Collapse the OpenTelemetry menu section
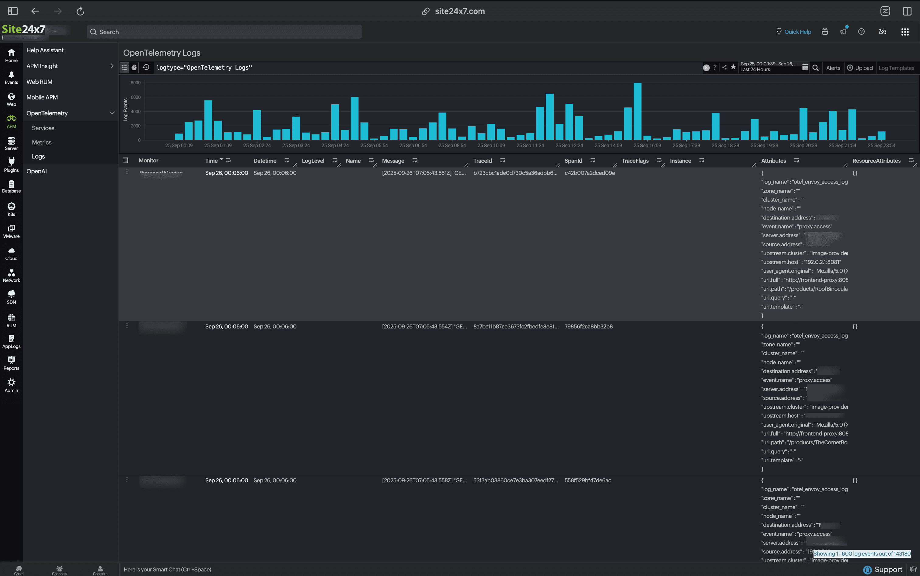The width and height of the screenshot is (920, 576). (112, 113)
